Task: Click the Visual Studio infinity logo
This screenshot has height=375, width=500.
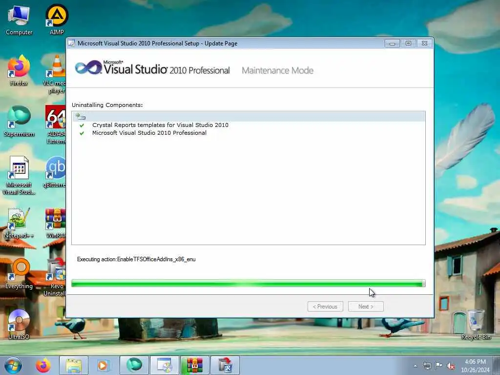Action: tap(88, 67)
